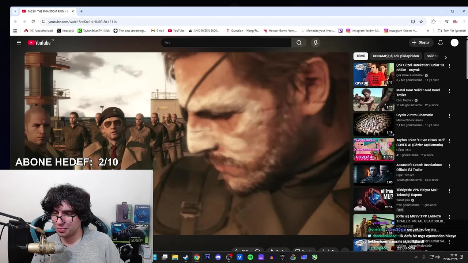This screenshot has height=263, width=468.
Task: Play Türkiye'de VPN Bitiyor Mu thumbnail
Action: tap(374, 199)
